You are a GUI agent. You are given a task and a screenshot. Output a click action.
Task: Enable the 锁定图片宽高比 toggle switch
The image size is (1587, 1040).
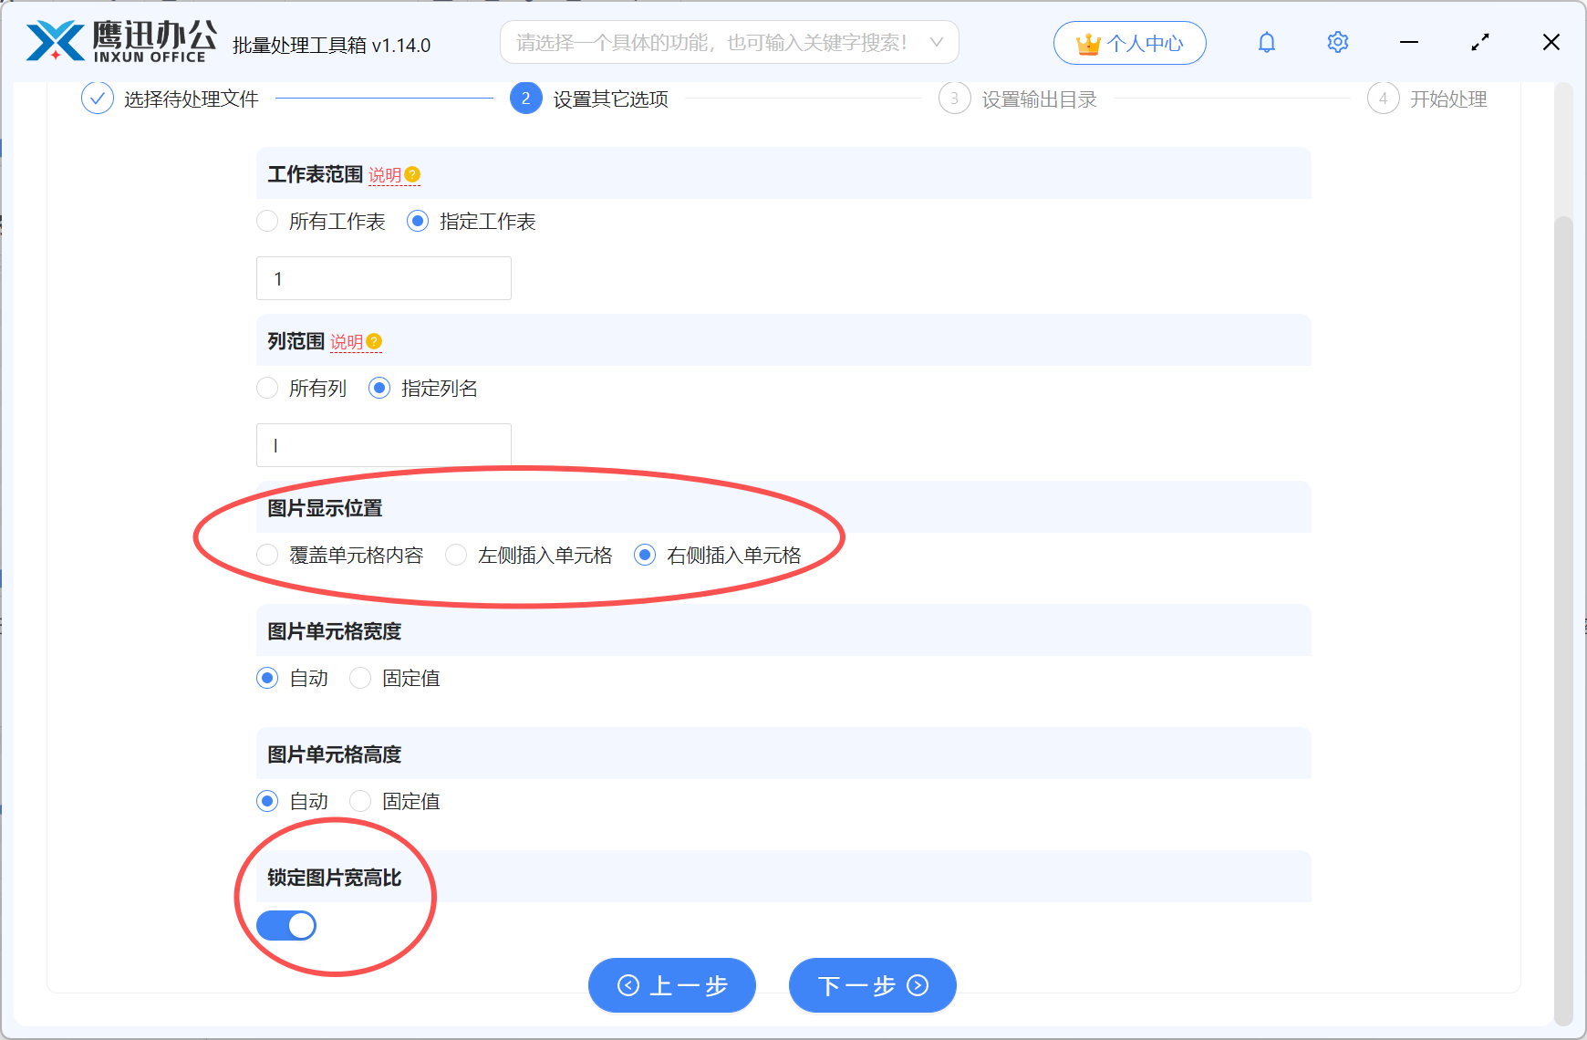tap(285, 925)
